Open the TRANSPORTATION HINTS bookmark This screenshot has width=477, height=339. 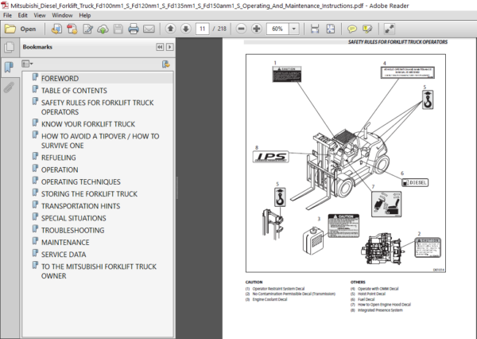[x=80, y=206]
